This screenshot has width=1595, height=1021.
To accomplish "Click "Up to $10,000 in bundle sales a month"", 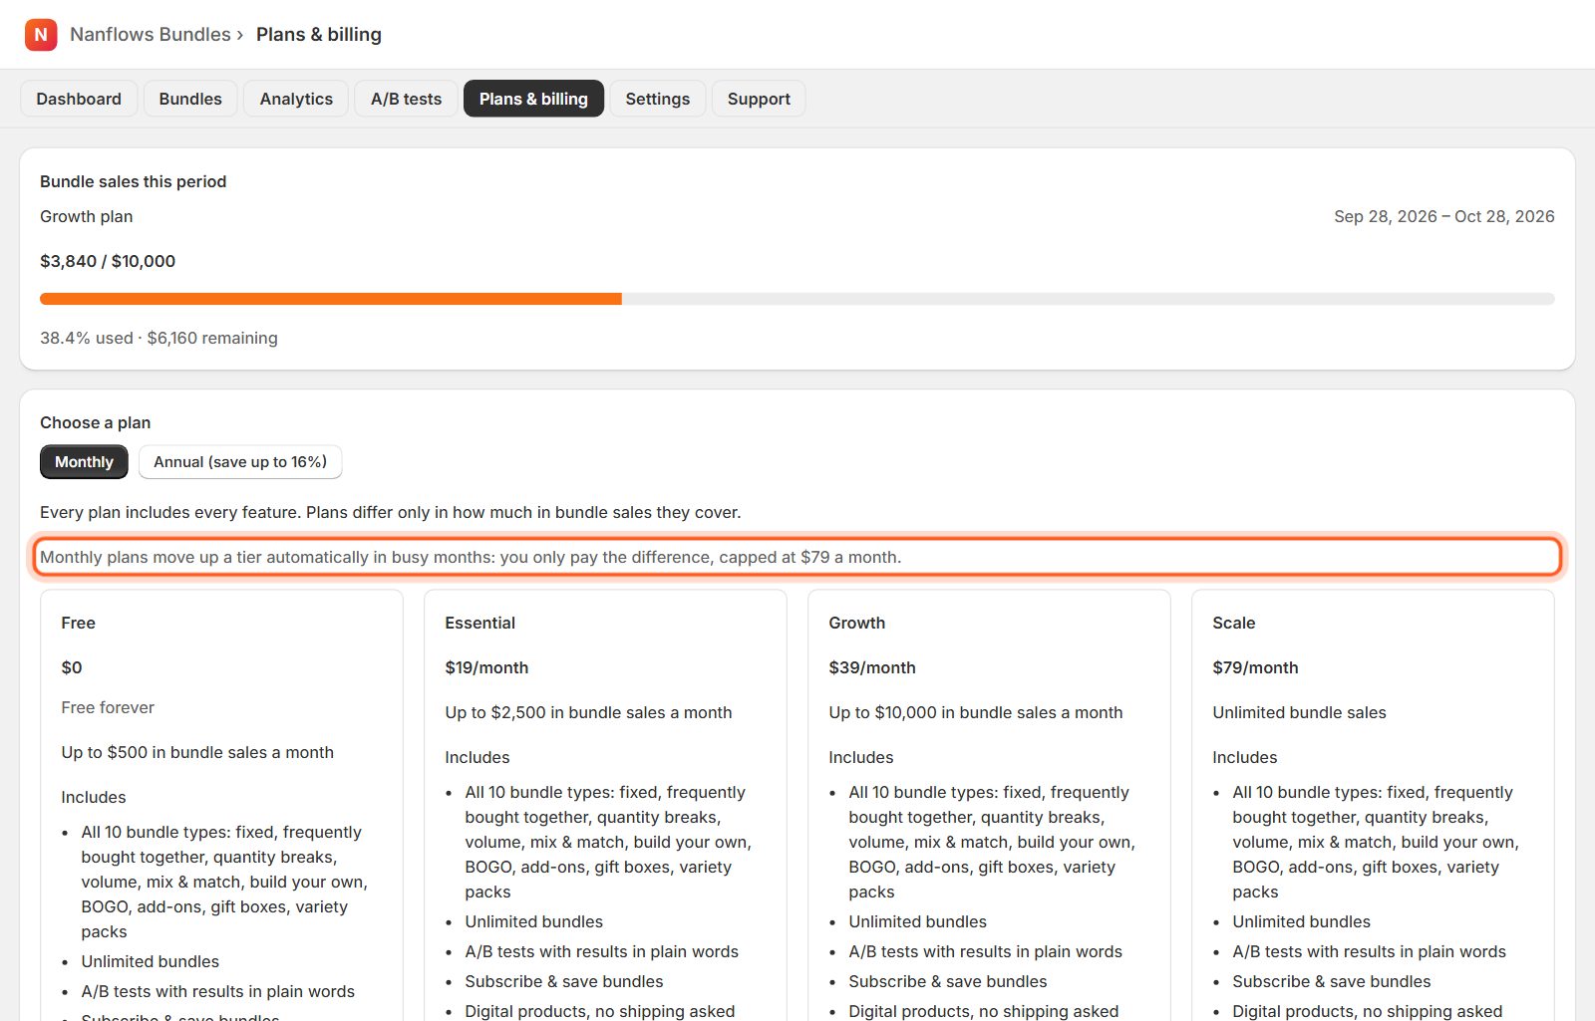I will click(976, 712).
